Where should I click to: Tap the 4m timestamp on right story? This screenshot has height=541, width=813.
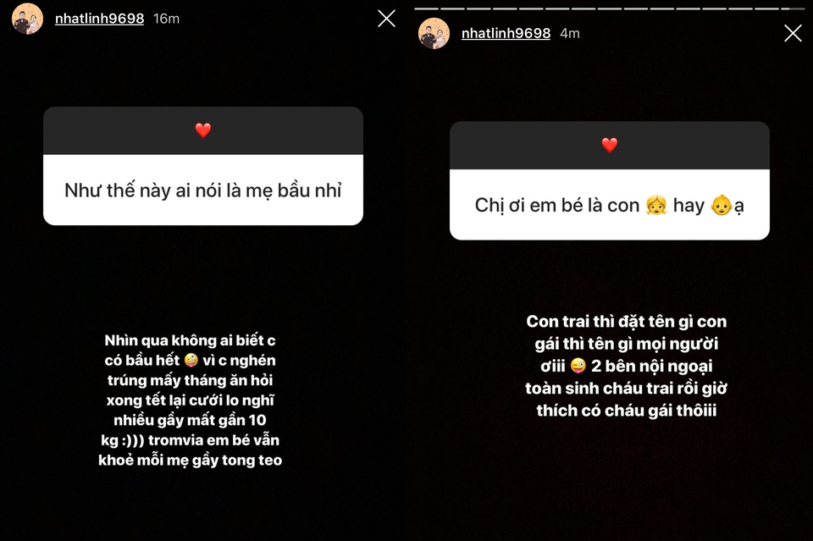(x=570, y=33)
